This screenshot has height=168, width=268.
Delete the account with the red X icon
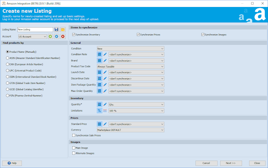(x=63, y=37)
